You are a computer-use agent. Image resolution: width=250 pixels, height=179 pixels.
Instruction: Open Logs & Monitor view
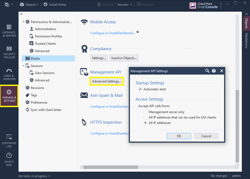(9, 73)
